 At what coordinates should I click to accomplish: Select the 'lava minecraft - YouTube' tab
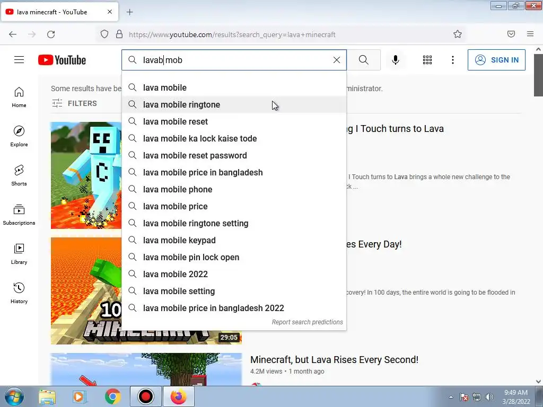[59, 12]
